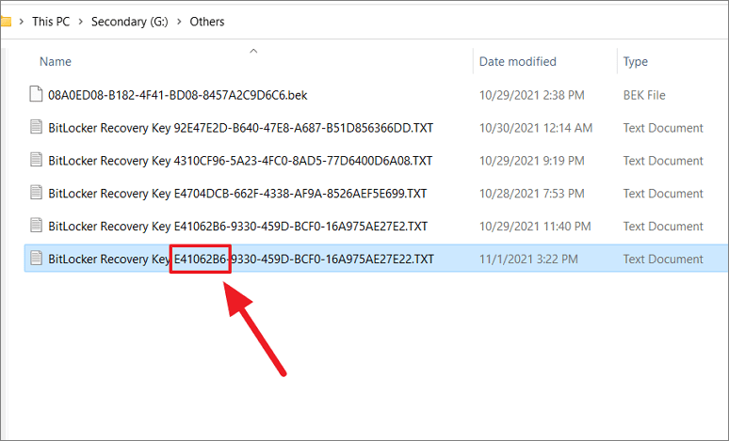Viewport: 729px width, 441px height.
Task: Click the text document icon for key E4704DCB
Action: click(36, 192)
